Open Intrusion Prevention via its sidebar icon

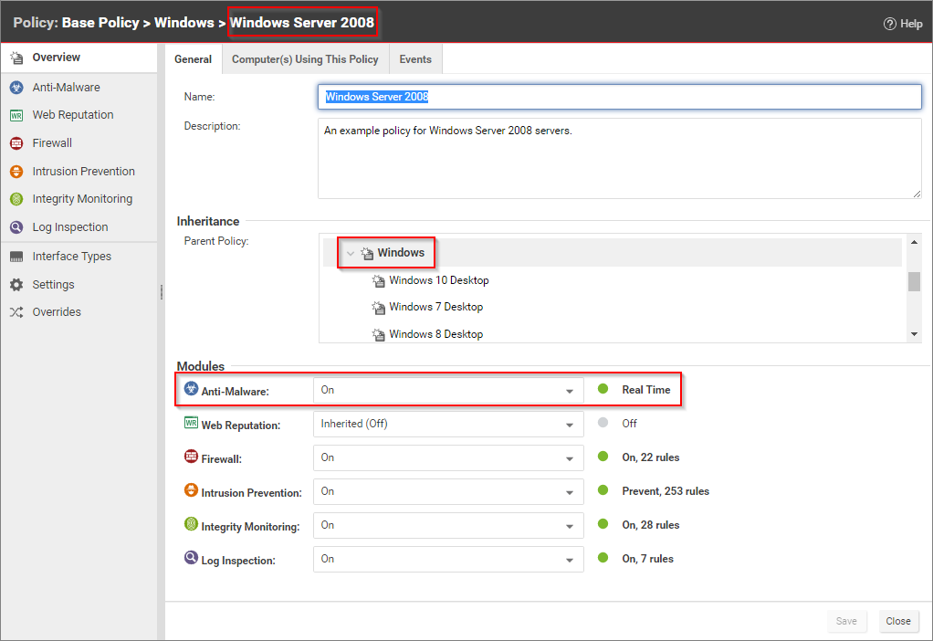[x=16, y=172]
